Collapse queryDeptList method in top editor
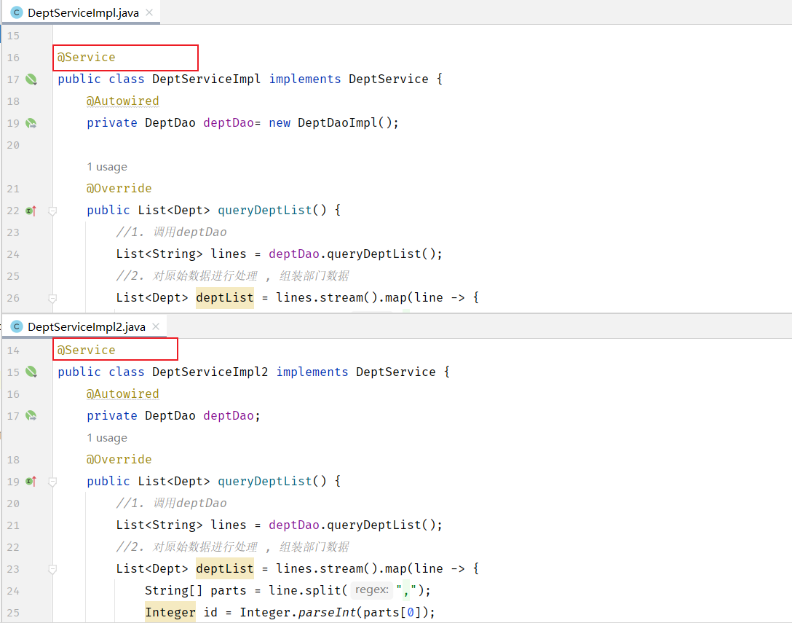Image resolution: width=792 pixels, height=623 pixels. coord(52,211)
